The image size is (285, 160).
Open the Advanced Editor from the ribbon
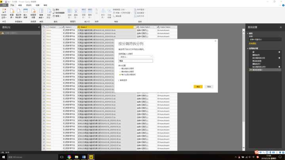coord(59,13)
